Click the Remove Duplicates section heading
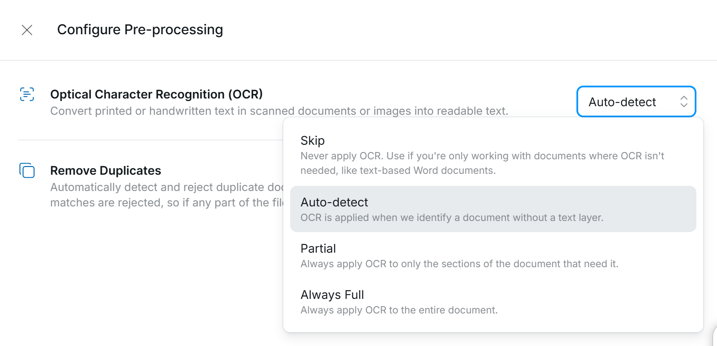Image resolution: width=717 pixels, height=346 pixels. pos(105,170)
